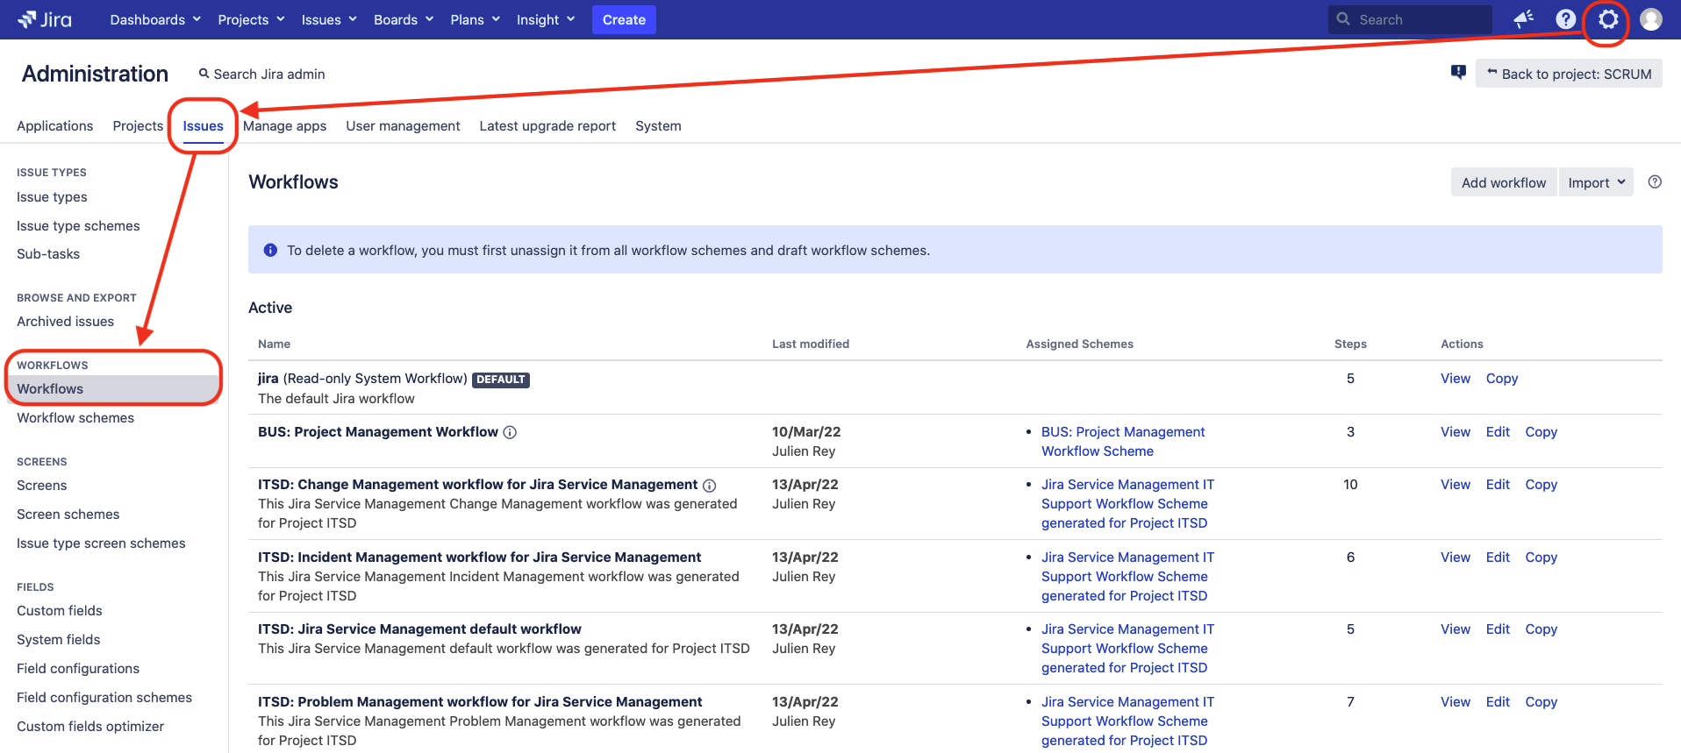
Task: Focus the top Search field
Action: pyautogui.click(x=1411, y=19)
